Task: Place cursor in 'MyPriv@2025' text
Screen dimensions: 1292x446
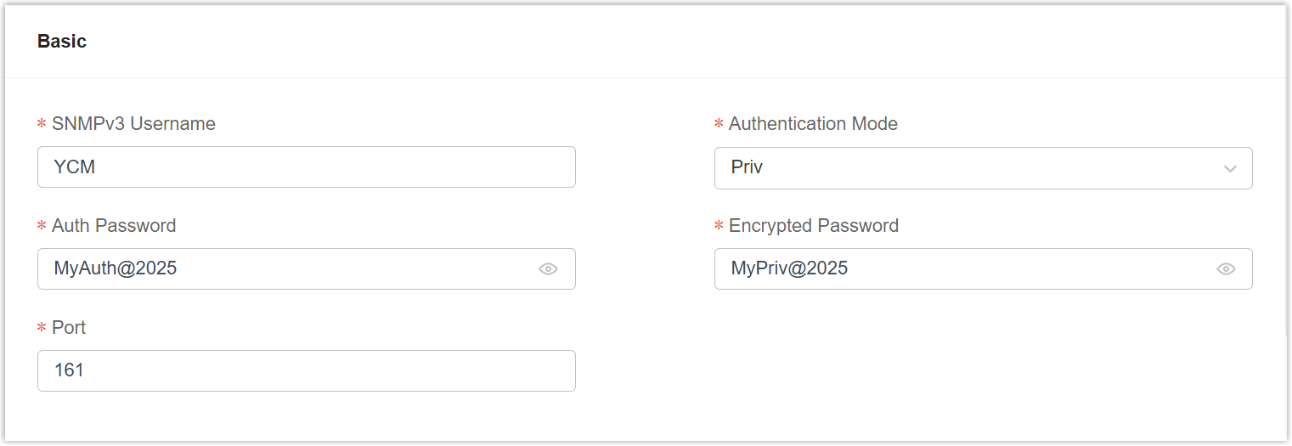Action: point(789,269)
